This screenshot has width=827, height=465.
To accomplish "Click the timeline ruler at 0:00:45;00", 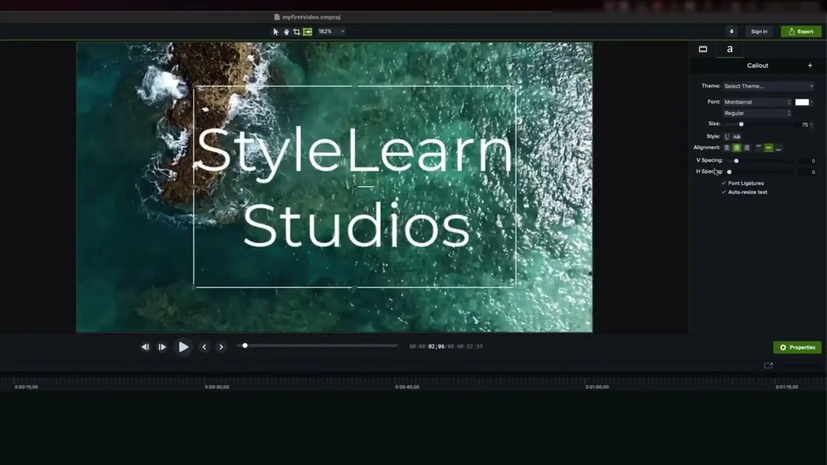I will (407, 387).
